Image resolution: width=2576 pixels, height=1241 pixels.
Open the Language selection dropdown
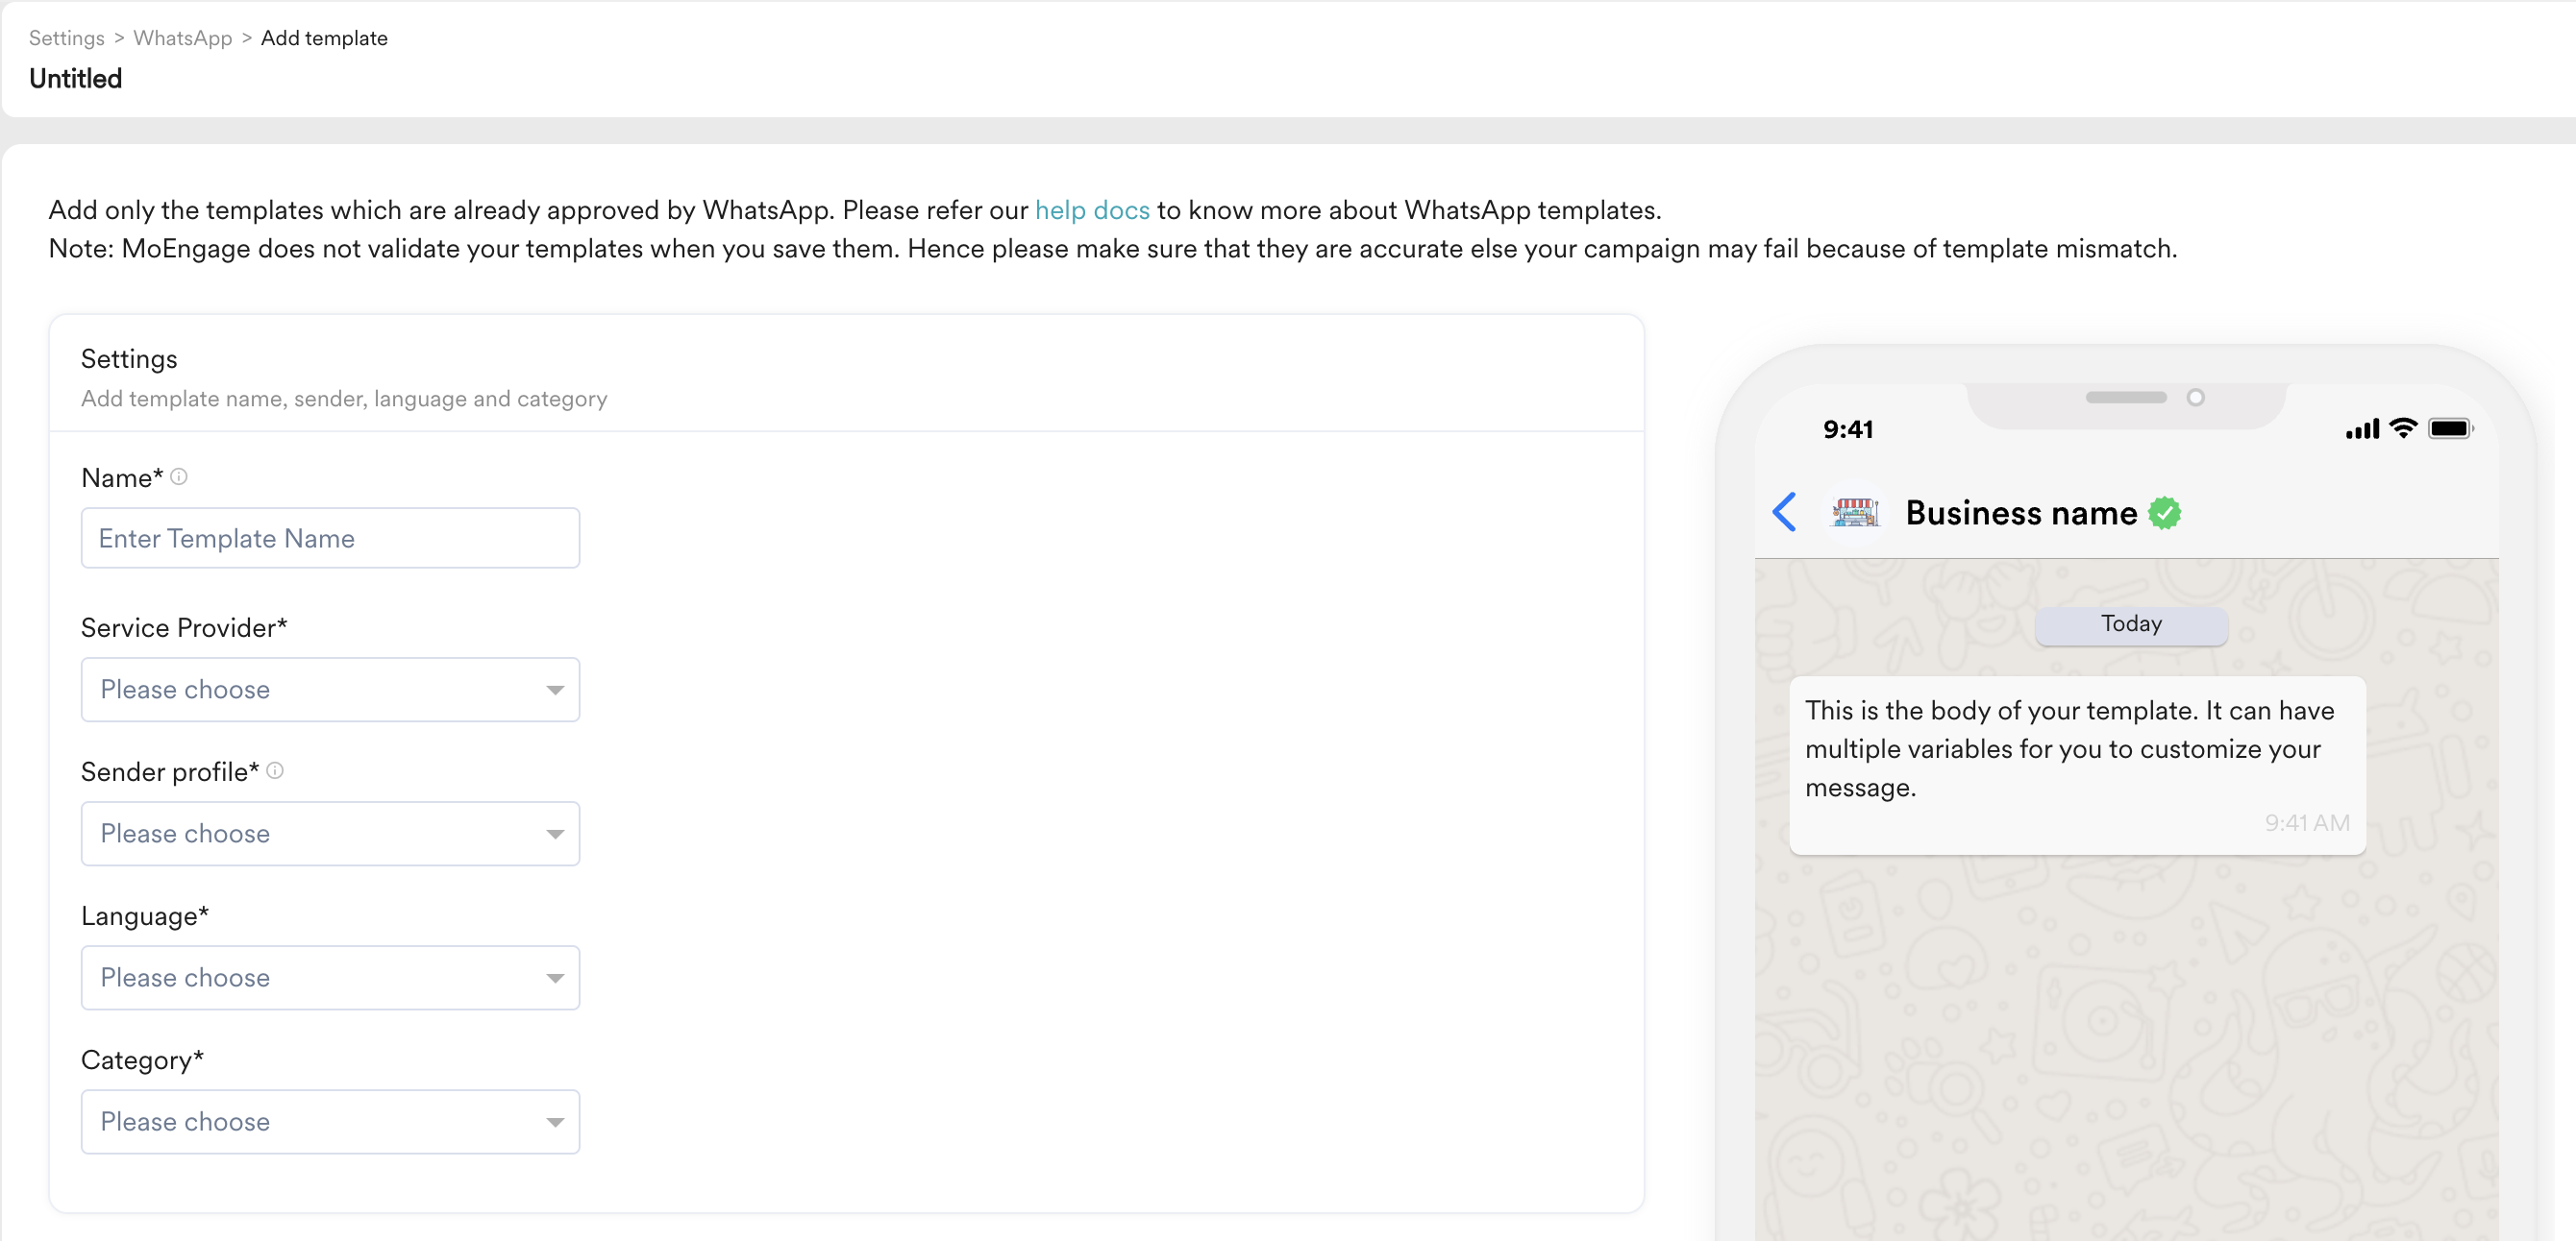(x=330, y=977)
